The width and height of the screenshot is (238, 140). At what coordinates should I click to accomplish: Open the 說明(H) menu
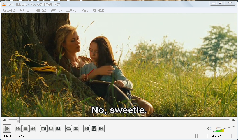coord(98,10)
